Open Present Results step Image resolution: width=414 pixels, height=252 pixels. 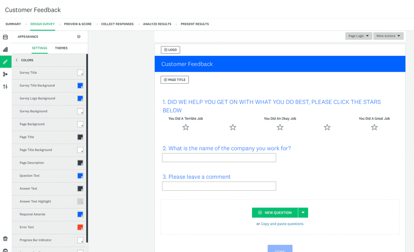click(x=195, y=24)
